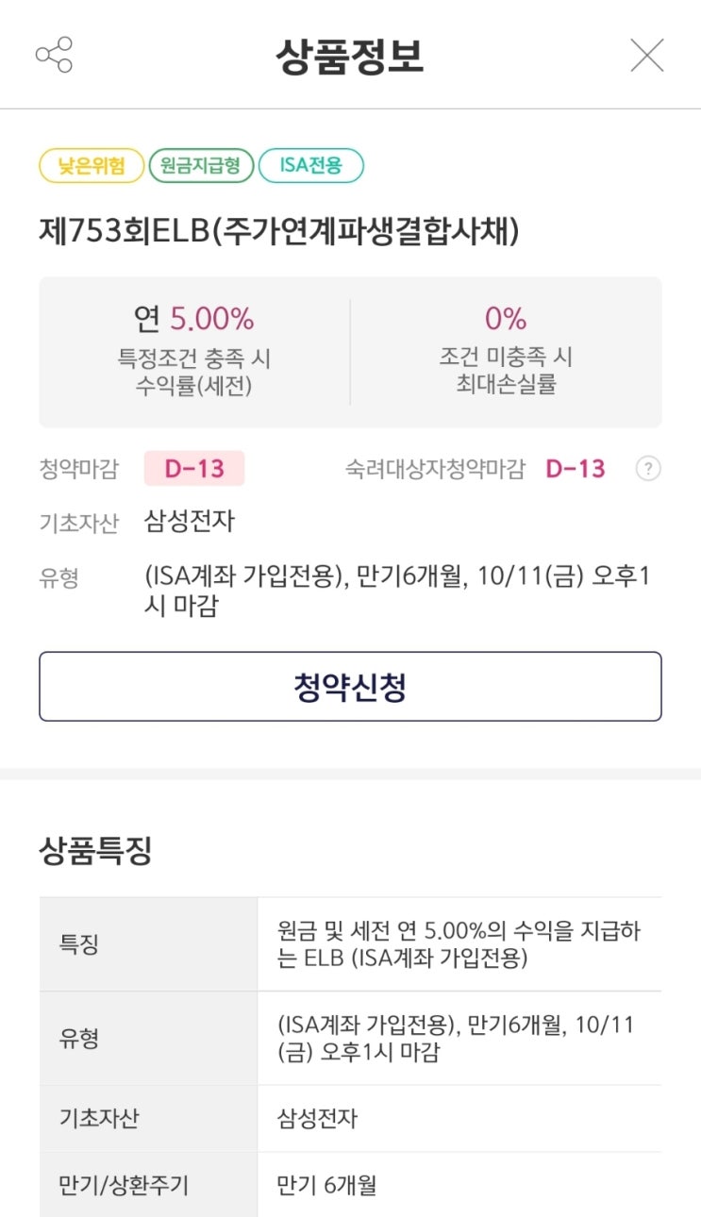Tap the ISA전용 tag
Viewport: 701px width, 1217px height.
(x=310, y=166)
